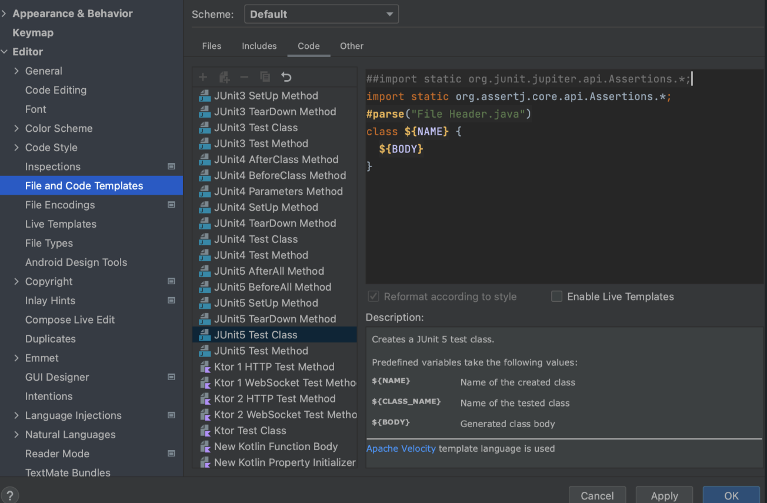Open Compose Live Edit settings
The image size is (767, 503).
(x=70, y=320)
